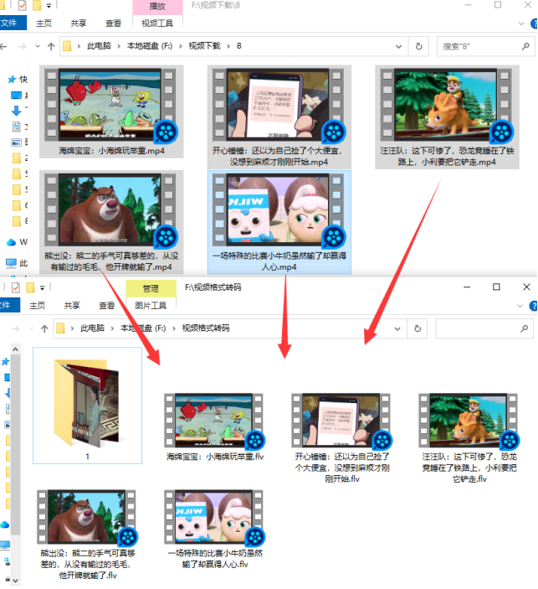Open 视频工具 tab in the top window
The height and width of the screenshot is (589, 538).
click(157, 23)
